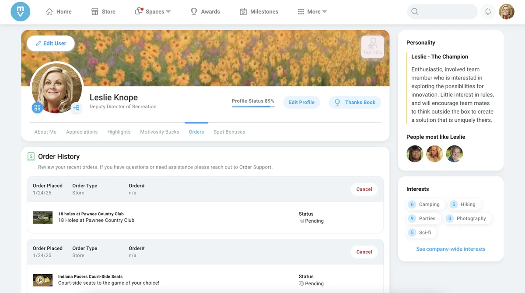Select the Parties interest tag
This screenshot has width=525, height=293.
click(x=423, y=218)
